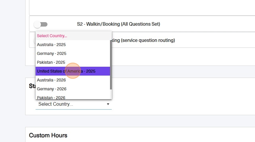Click the country list scrollbar thumb
This screenshot has width=255, height=142.
111,63
